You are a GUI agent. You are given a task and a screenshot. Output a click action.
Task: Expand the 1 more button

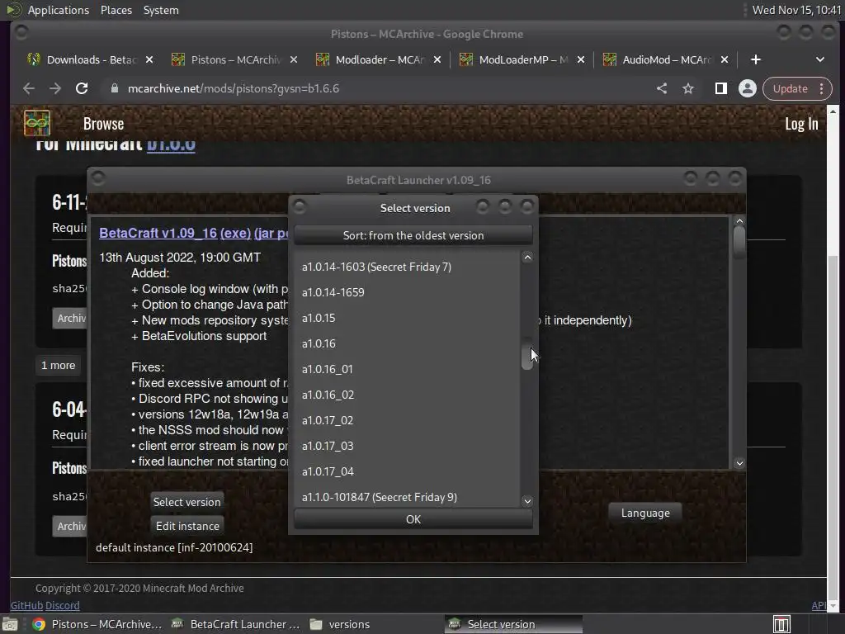(x=59, y=366)
